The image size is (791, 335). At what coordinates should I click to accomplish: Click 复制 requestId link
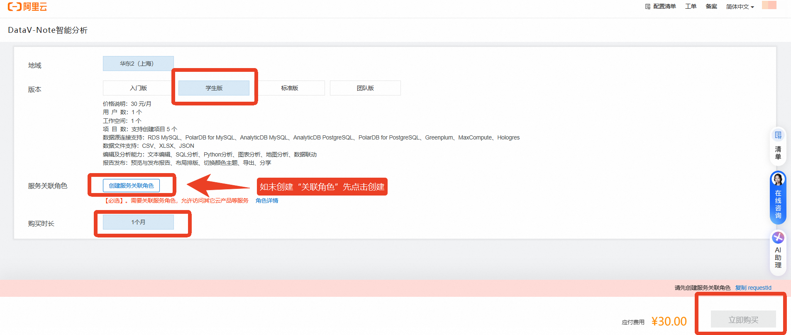[x=753, y=288]
